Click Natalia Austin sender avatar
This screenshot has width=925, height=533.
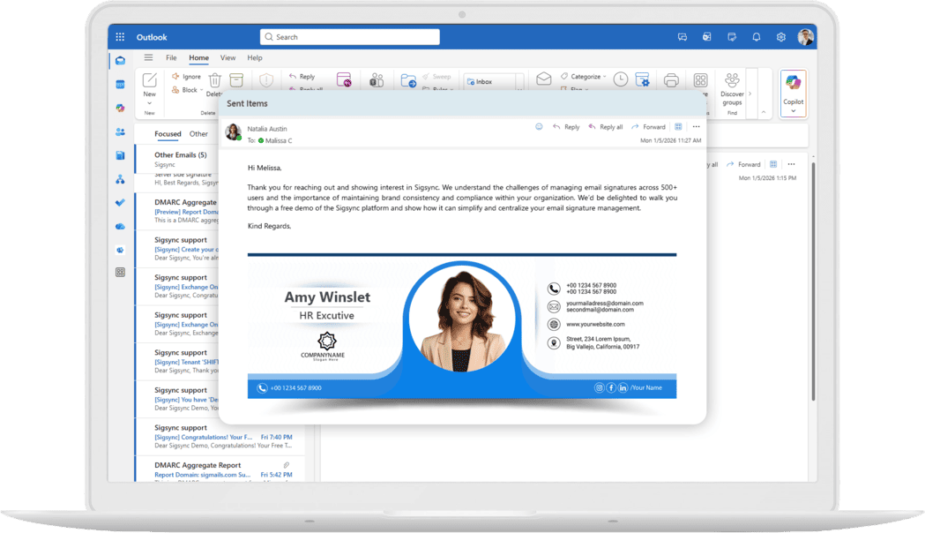234,132
